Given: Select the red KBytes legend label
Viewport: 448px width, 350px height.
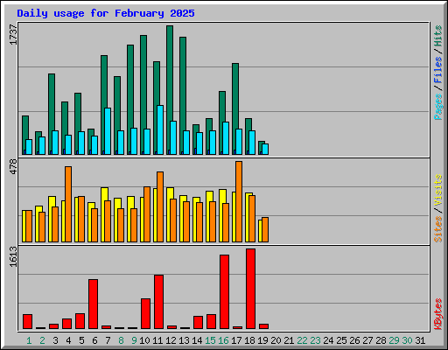Looking at the screenshot, I should click(x=437, y=314).
